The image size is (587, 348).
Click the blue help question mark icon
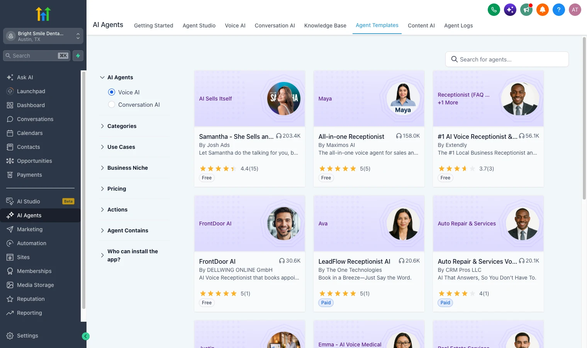[x=559, y=10]
